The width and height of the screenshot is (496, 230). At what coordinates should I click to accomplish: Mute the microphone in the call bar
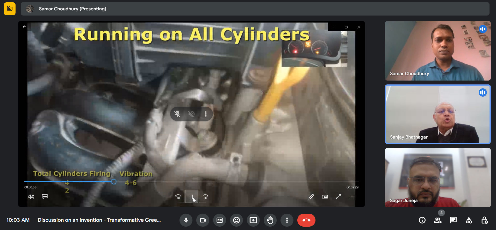(x=186, y=220)
